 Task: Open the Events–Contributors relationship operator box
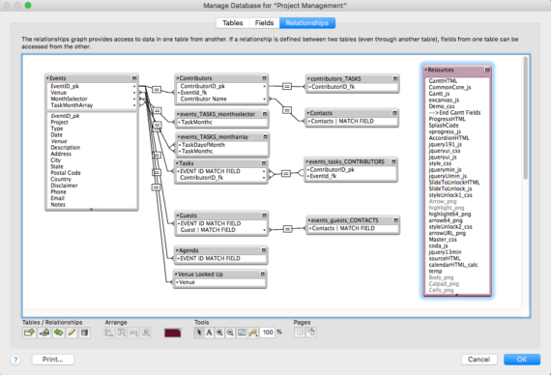click(x=157, y=90)
